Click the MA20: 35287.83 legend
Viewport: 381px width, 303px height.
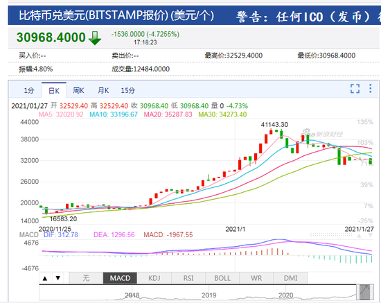pyautogui.click(x=168, y=114)
